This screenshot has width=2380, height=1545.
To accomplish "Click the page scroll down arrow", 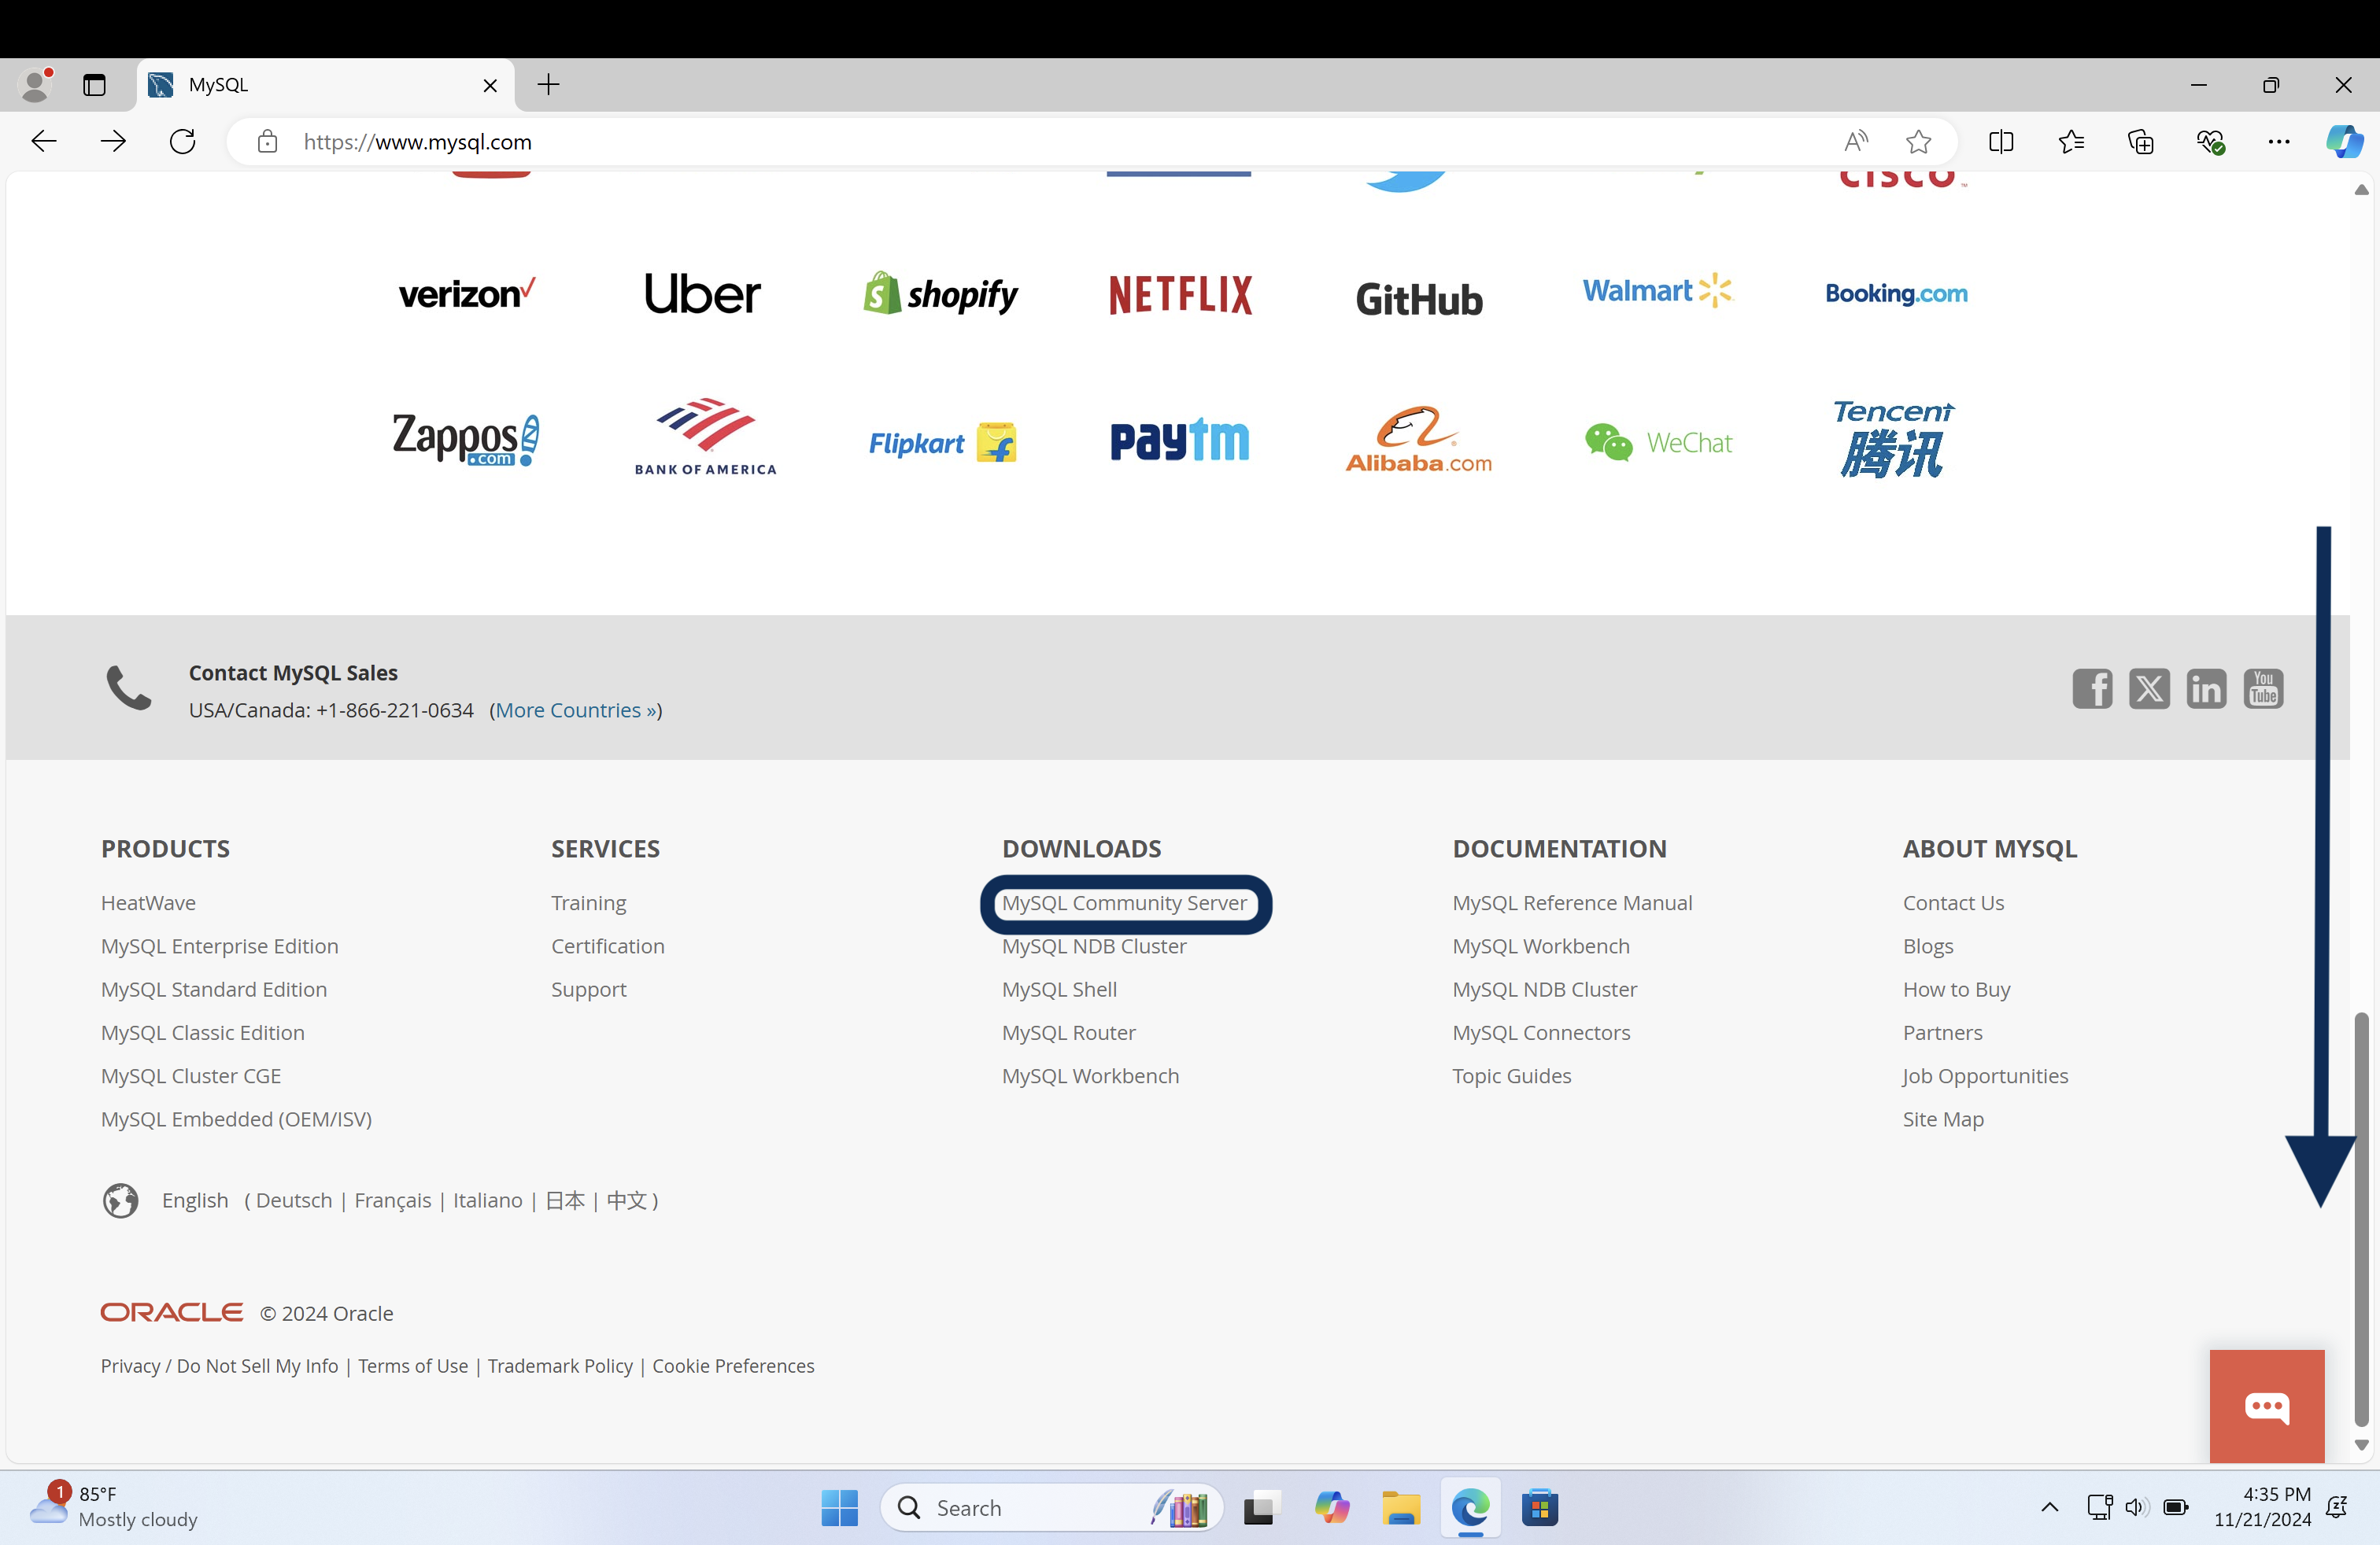I will coord(2361,1445).
